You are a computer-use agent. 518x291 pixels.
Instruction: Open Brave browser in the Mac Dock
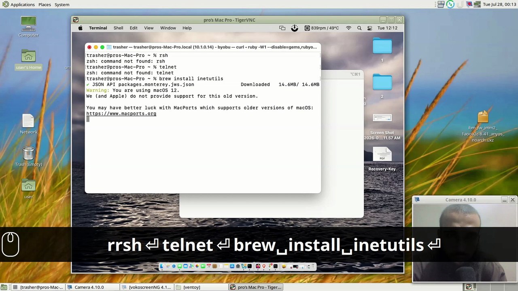pyautogui.click(x=264, y=266)
